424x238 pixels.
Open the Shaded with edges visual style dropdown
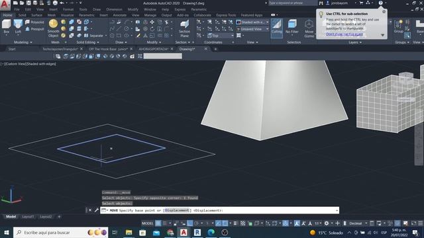click(x=252, y=22)
